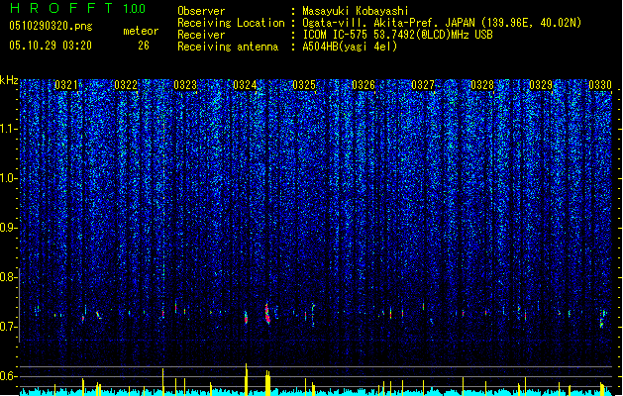Click the 1.0 kHz axis label
Screen dimensions: 623x396
click(x=9, y=178)
